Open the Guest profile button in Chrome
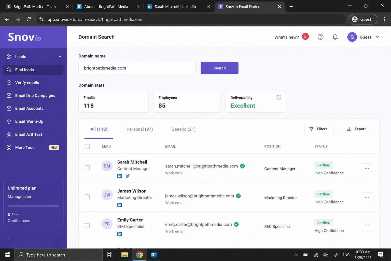This screenshot has height=261, width=391. coord(363,19)
